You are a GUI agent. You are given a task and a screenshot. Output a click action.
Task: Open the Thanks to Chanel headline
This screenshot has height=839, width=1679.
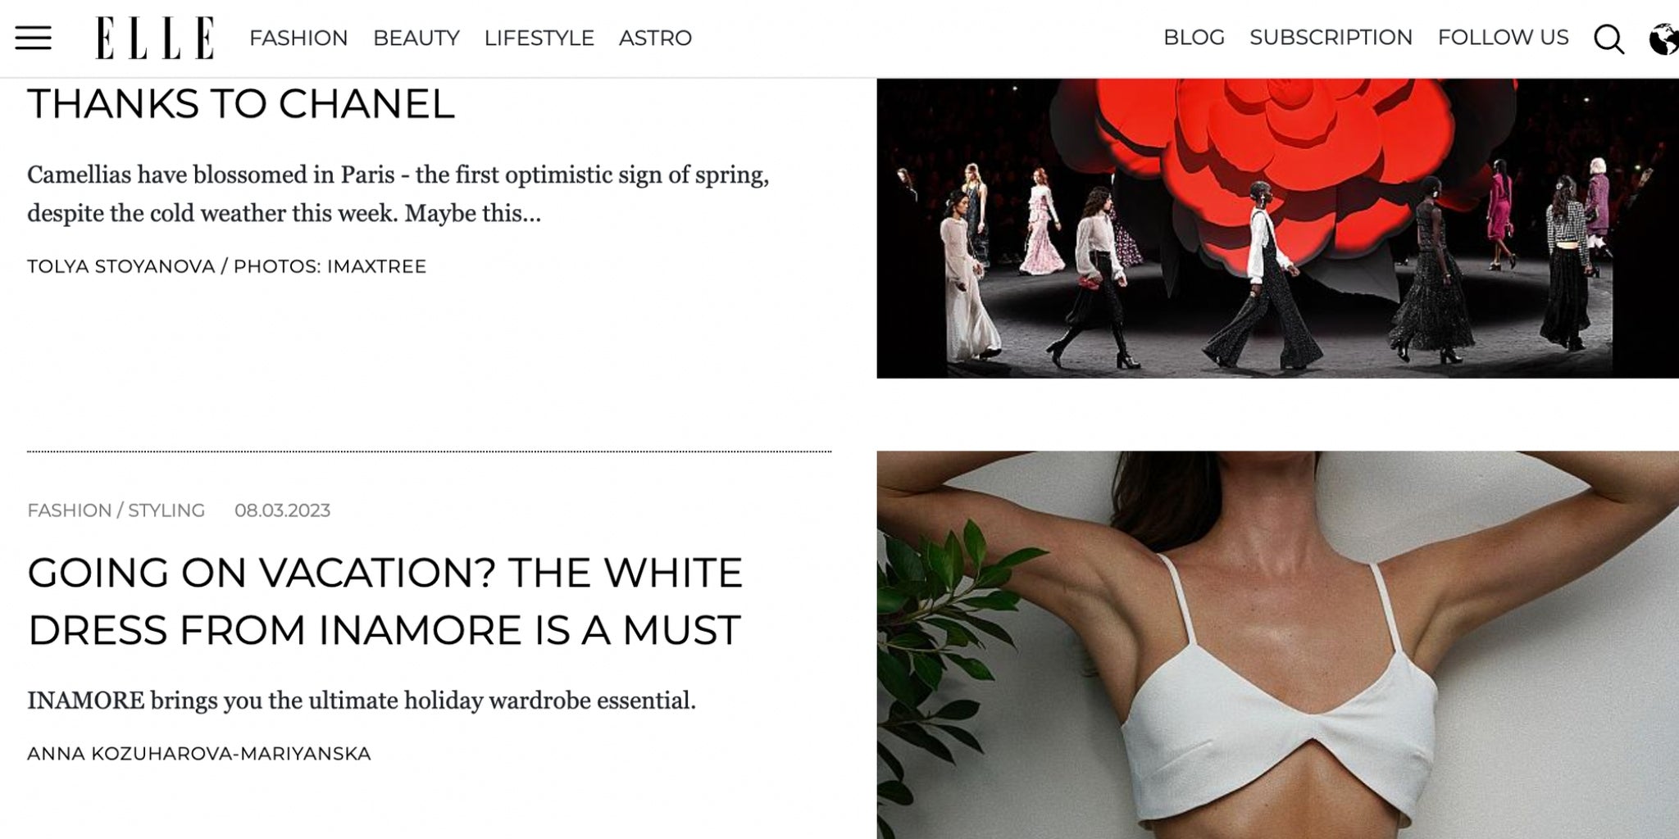241,104
